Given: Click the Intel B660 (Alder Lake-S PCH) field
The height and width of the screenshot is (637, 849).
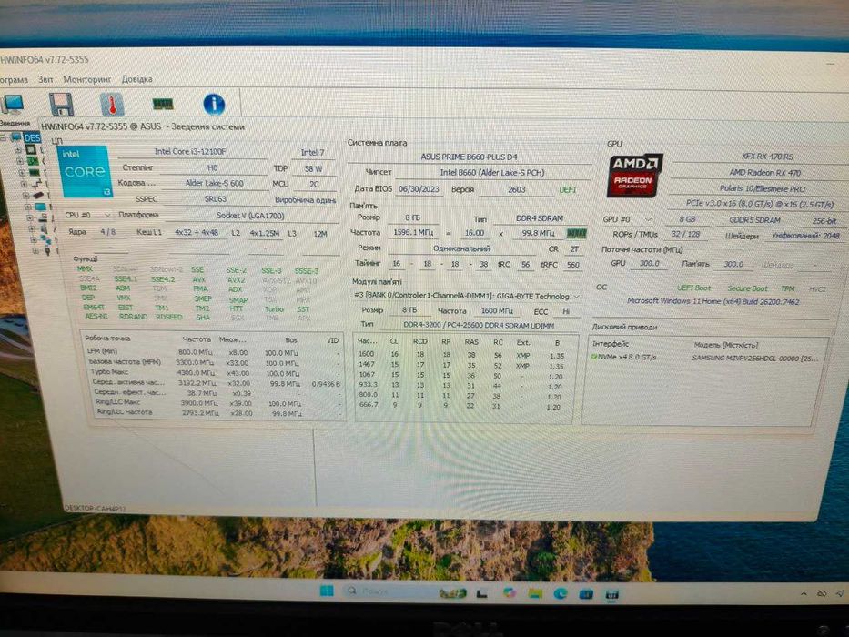Looking at the screenshot, I should [x=491, y=172].
